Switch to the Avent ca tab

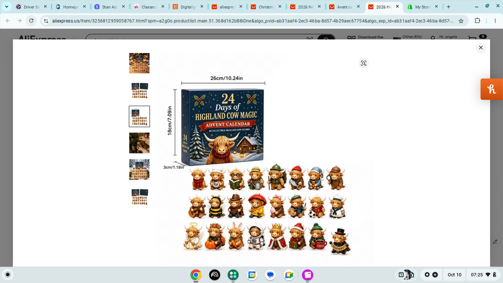coord(344,7)
